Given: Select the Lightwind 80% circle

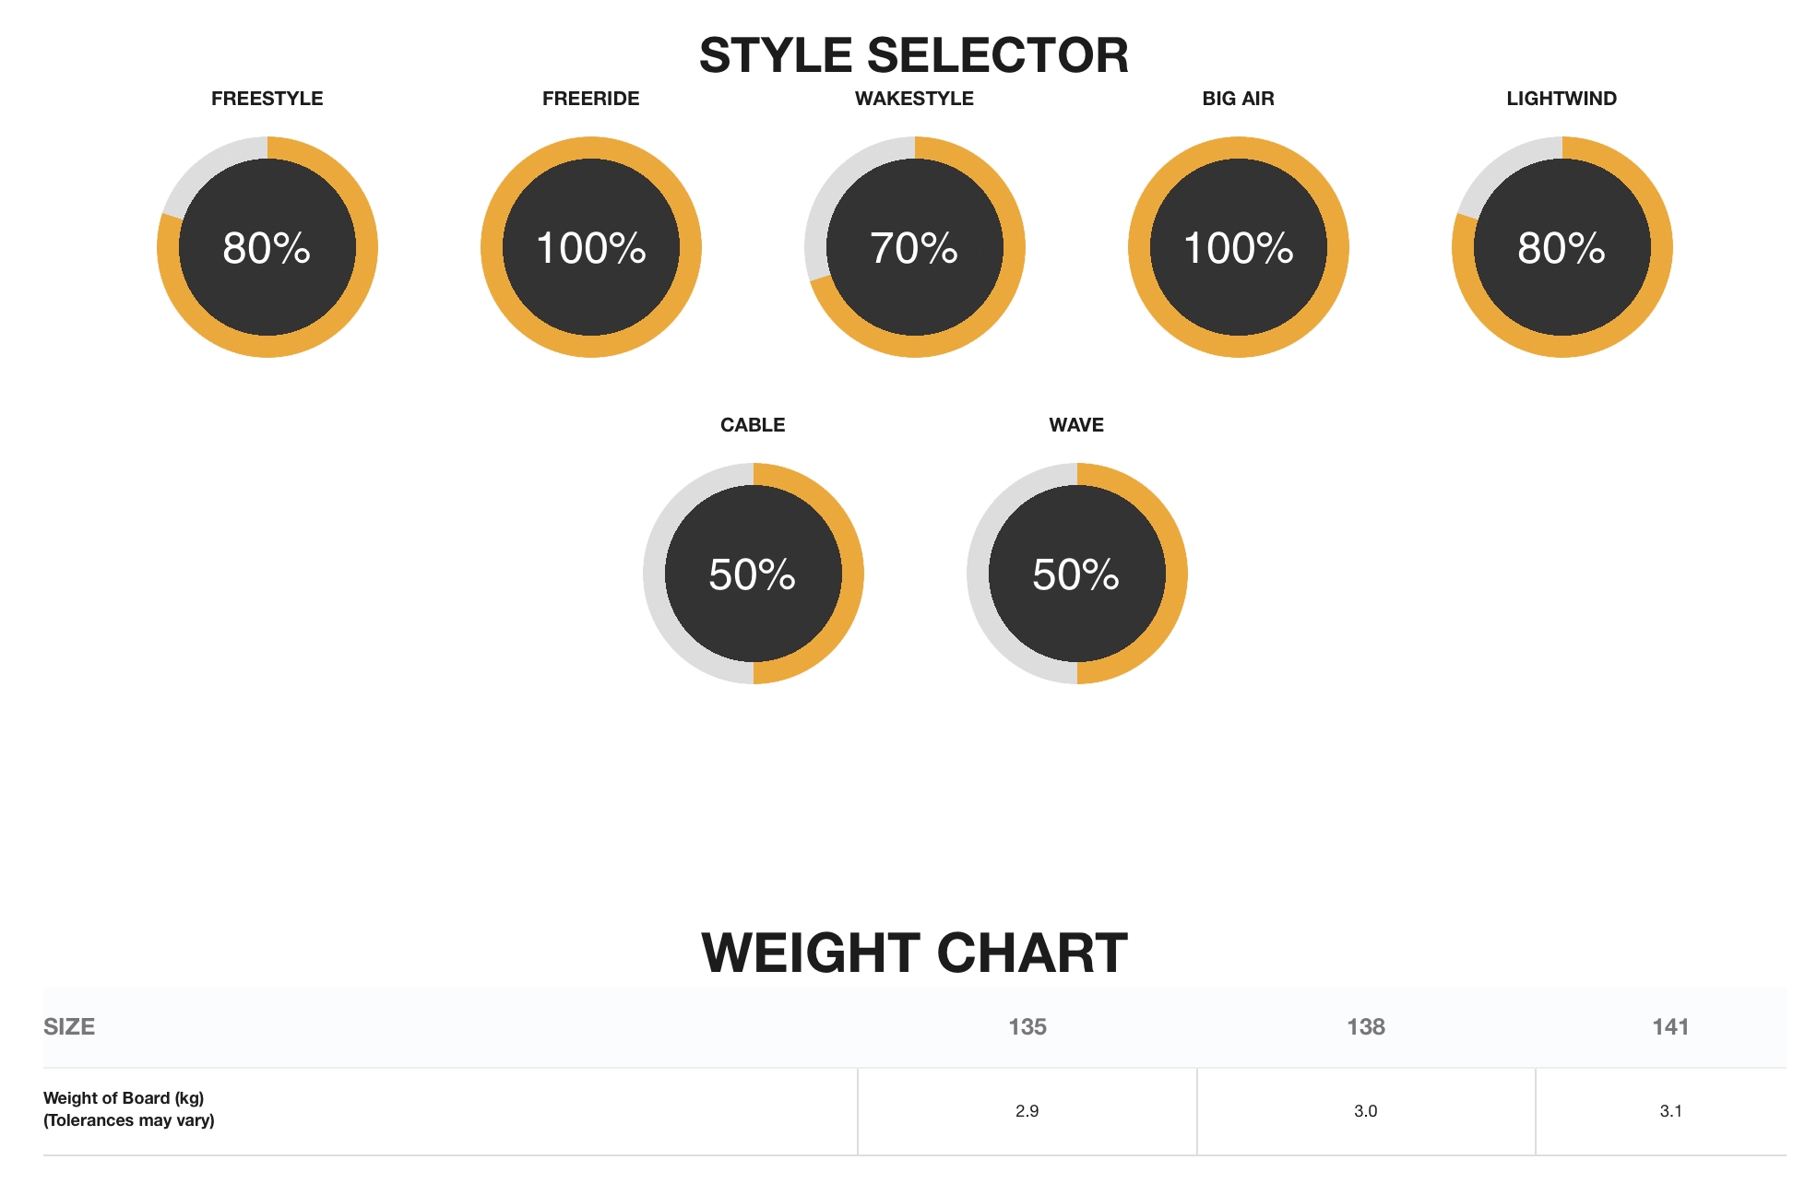Looking at the screenshot, I should 1562,247.
